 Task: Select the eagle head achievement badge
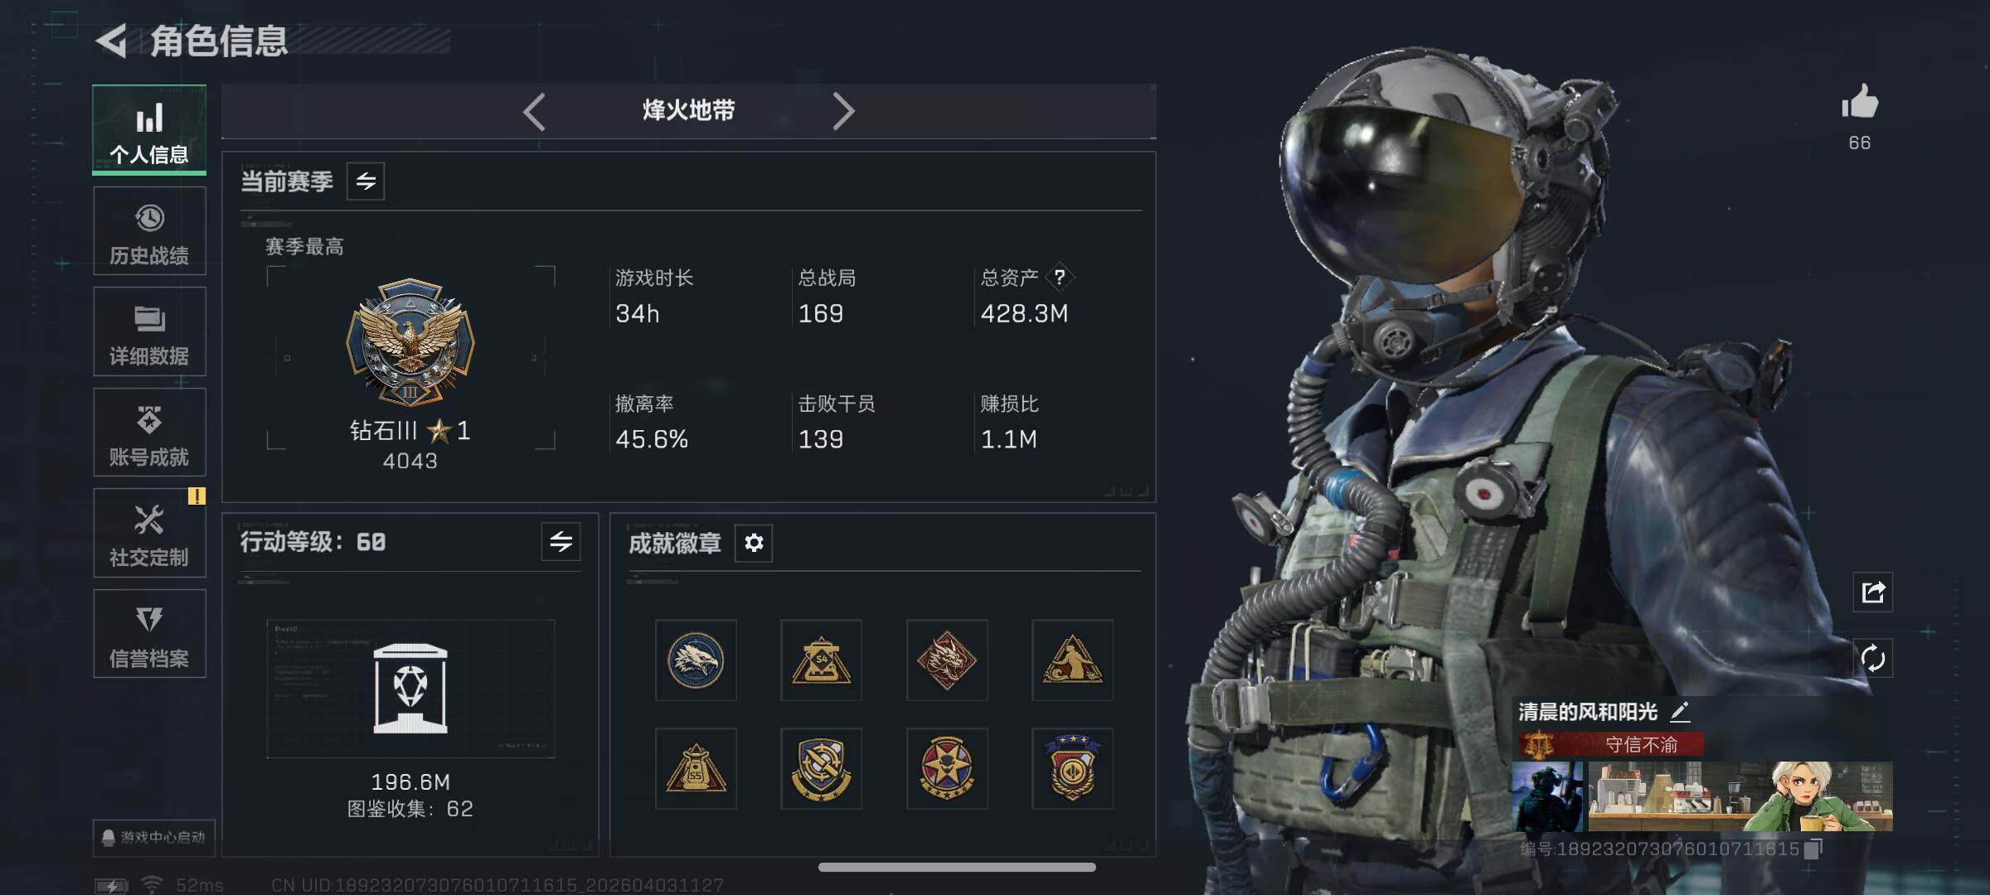point(696,660)
